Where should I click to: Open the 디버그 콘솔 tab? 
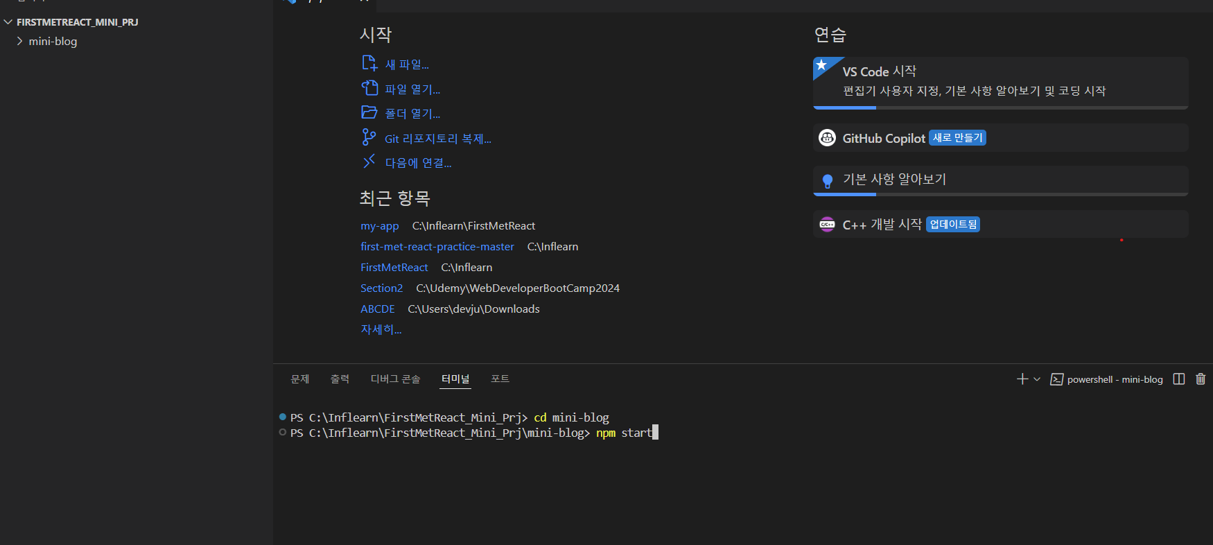click(396, 379)
